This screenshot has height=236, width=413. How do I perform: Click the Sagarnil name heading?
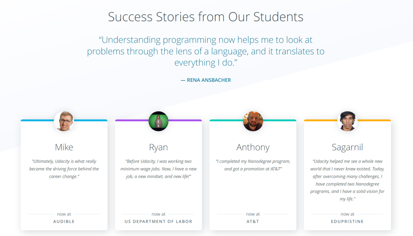point(347,147)
